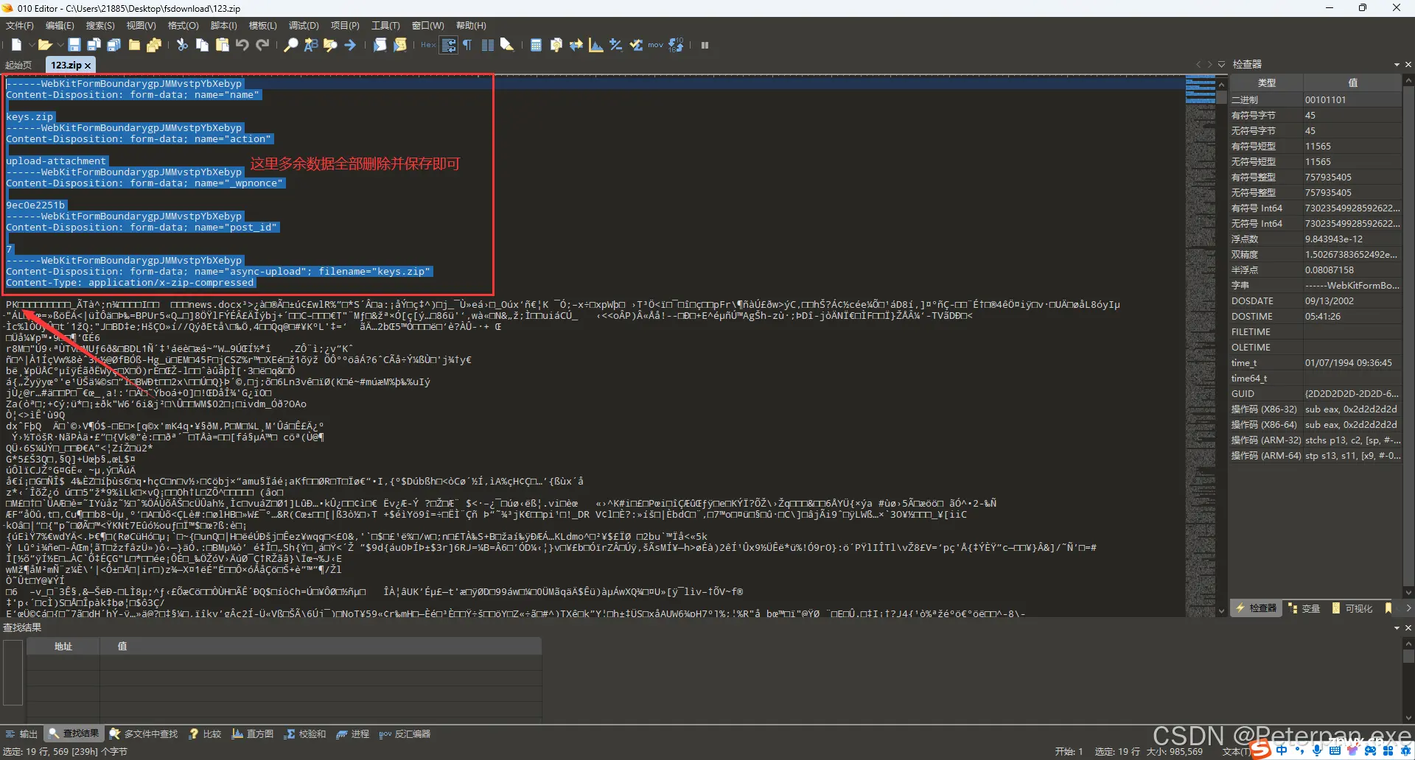Undo the last edit with the Undo arrow

242,45
